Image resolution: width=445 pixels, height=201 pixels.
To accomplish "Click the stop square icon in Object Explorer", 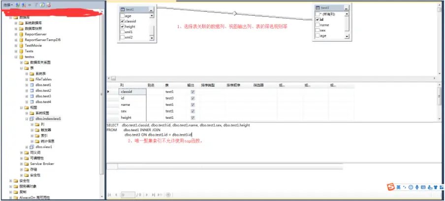I will (30, 5).
